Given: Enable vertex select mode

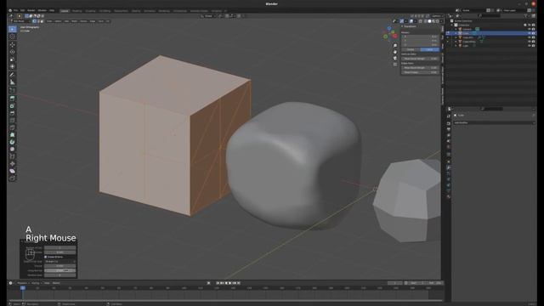Looking at the screenshot, I should pos(34,21).
